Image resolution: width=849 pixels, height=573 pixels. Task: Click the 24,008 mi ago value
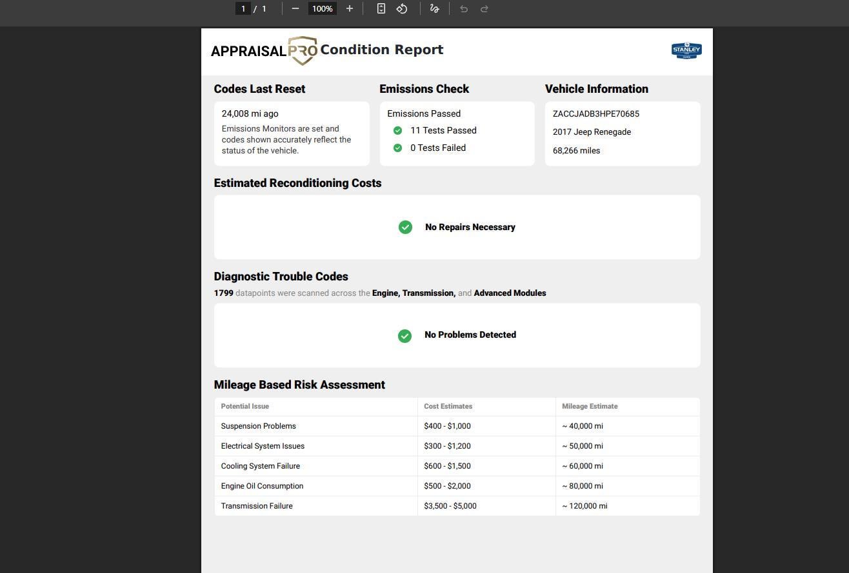click(x=250, y=114)
